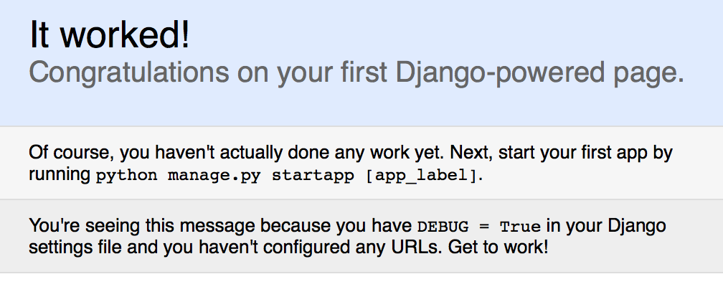Click the Congratulations subtitle text
Image resolution: width=723 pixels, height=297 pixels.
(356, 72)
